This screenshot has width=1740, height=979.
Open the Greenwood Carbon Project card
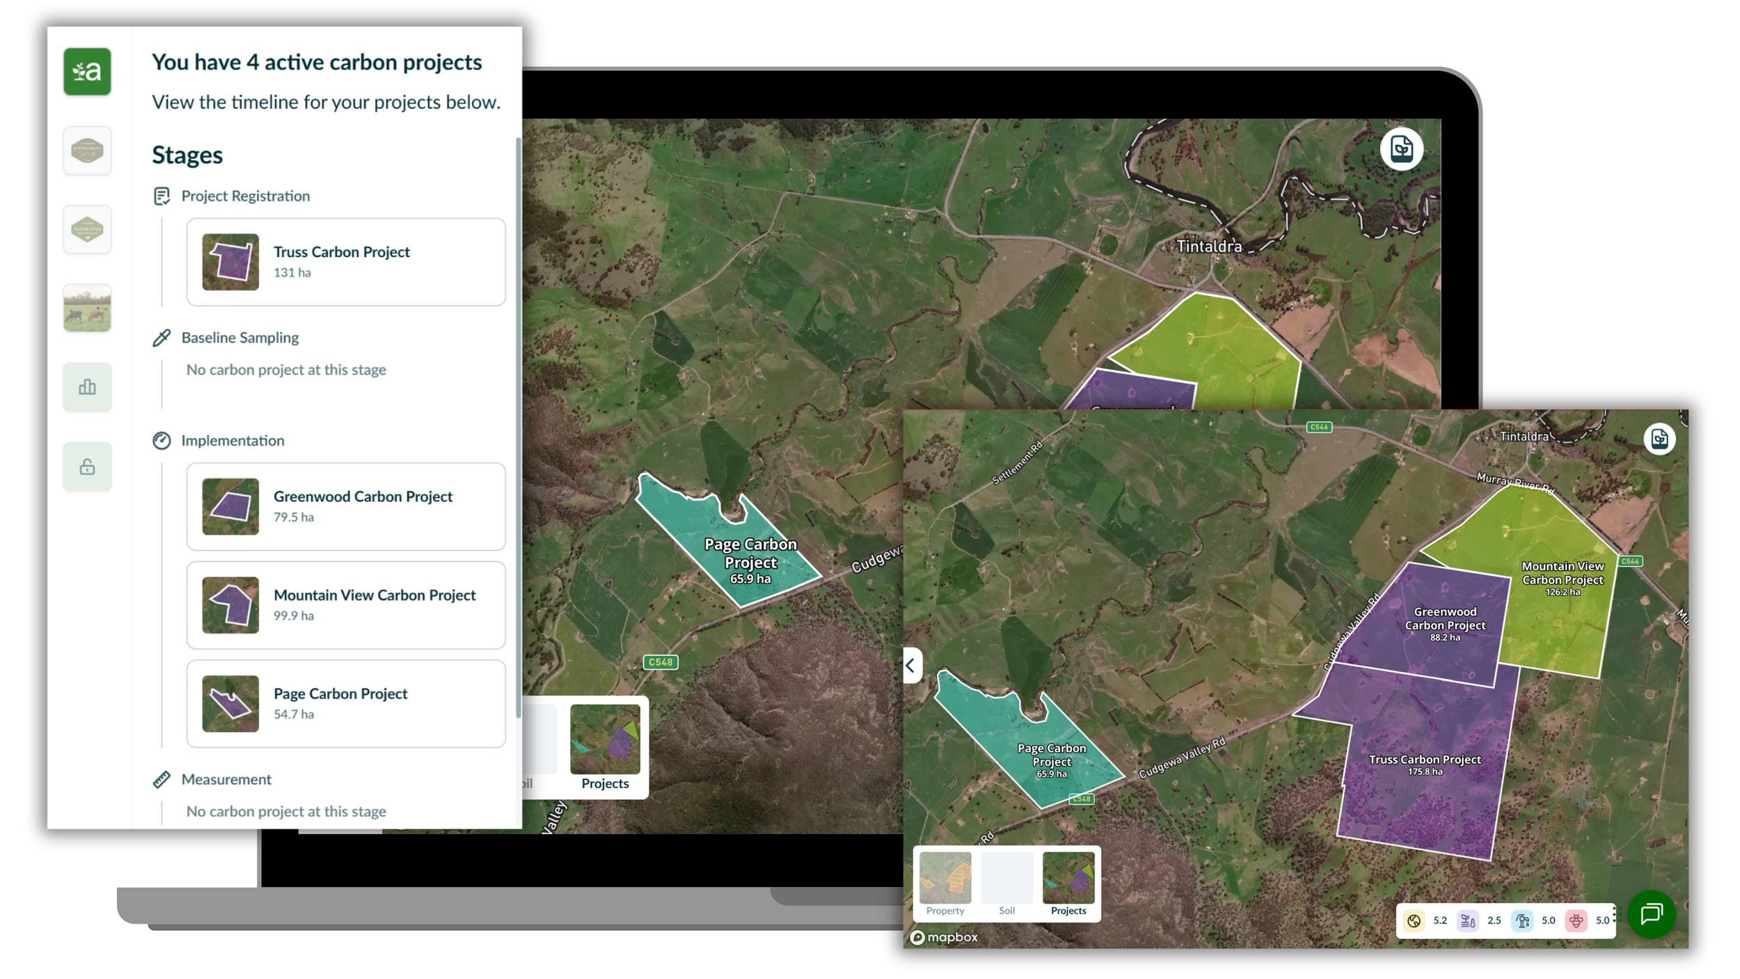[346, 506]
